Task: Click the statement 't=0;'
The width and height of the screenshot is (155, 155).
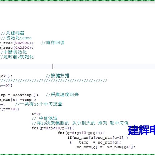Action: (x=36, y=114)
